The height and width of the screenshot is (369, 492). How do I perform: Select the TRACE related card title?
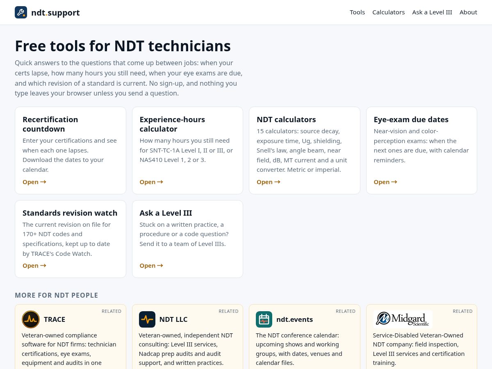tap(55, 319)
